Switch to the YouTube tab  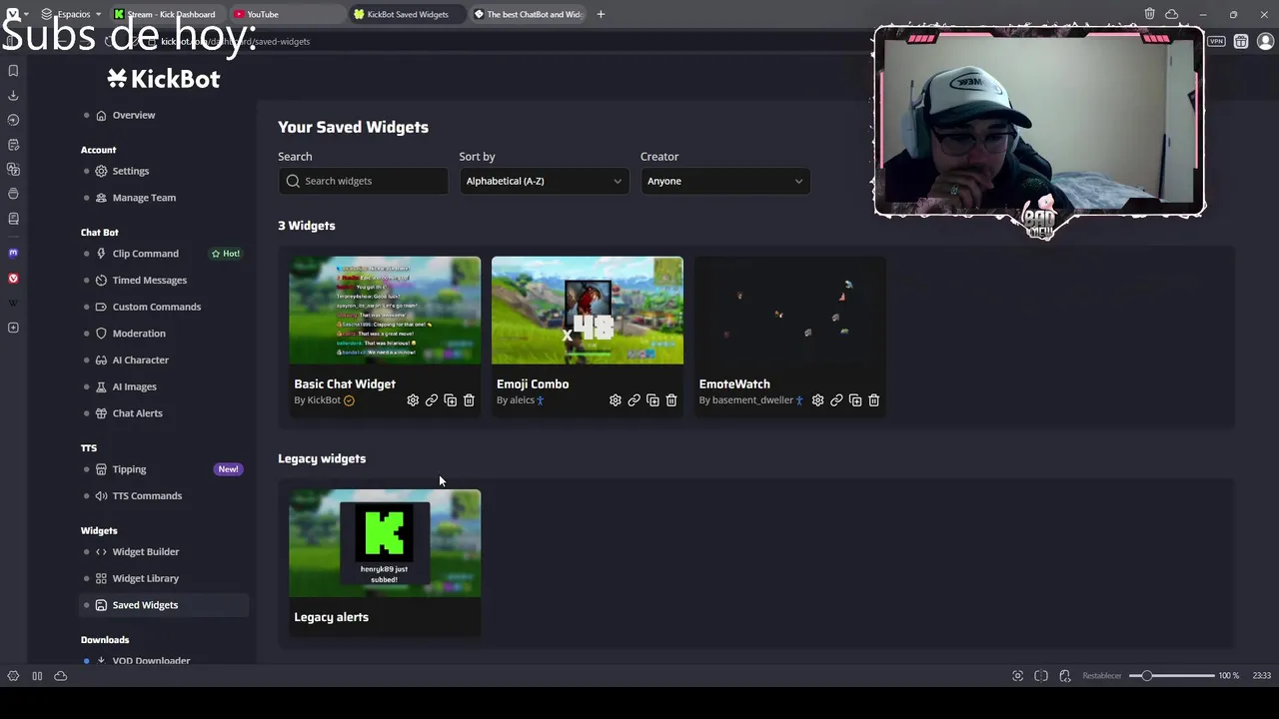pos(286,14)
